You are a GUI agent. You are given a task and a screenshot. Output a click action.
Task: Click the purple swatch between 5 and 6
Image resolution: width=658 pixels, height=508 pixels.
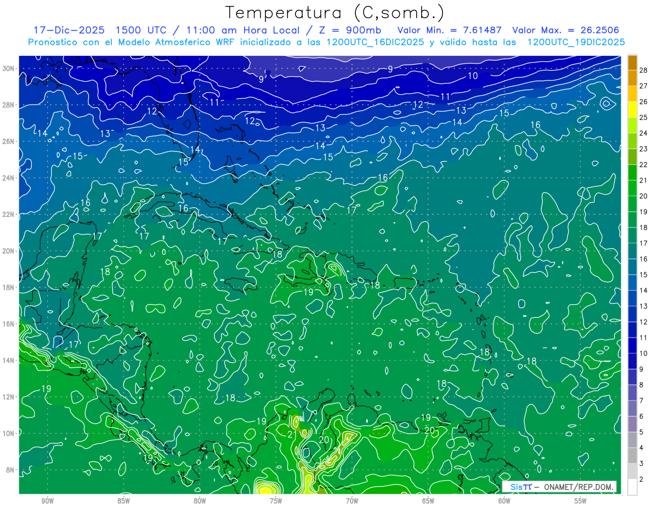point(632,424)
